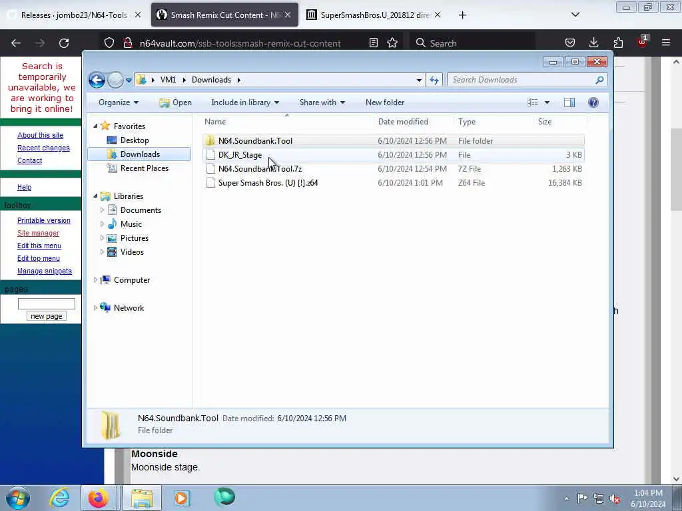Reload the Firefox page
682x511 pixels.
click(64, 43)
